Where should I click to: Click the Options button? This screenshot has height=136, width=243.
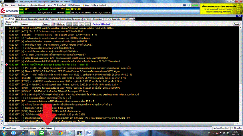[x=61, y=24]
